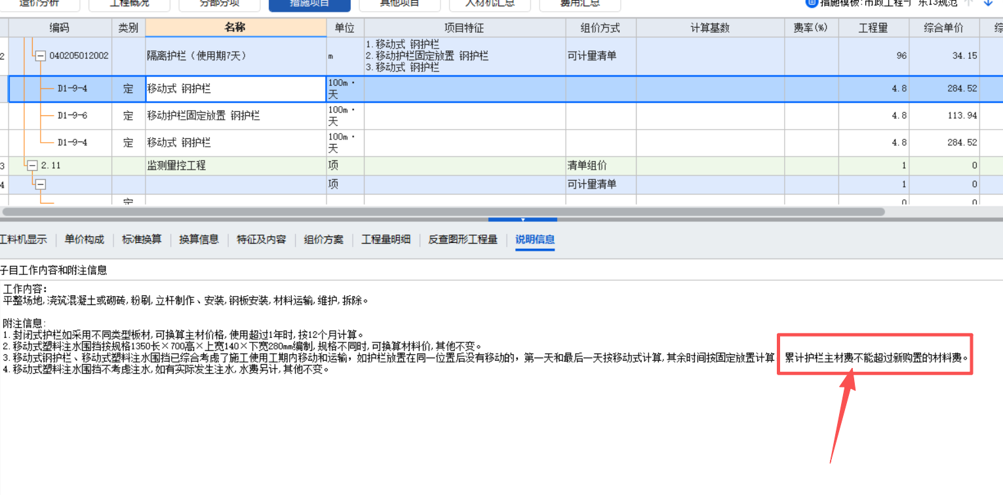The width and height of the screenshot is (1003, 495).
Task: Click the 项目特征 cell listing 移动式 钢护栏
Action: tap(465, 56)
